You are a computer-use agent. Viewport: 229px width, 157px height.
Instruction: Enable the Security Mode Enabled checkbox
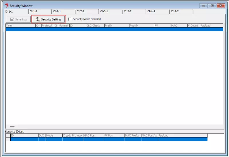click(70, 19)
